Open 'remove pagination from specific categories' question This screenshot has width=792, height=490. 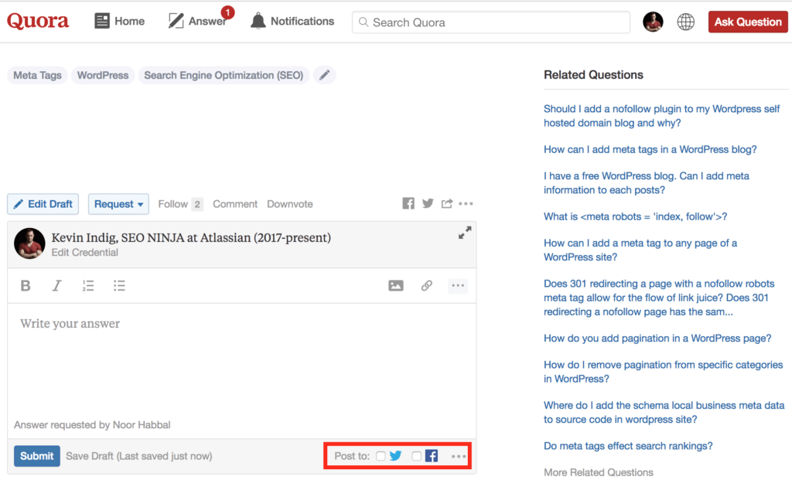click(x=663, y=372)
